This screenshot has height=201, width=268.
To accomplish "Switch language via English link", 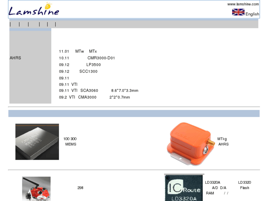I will click(x=252, y=14).
